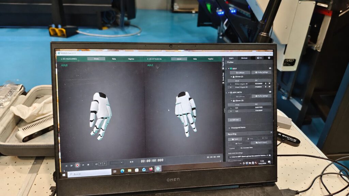Toggle visibility eye for AIJUI_META profile
The height and width of the screenshot is (196, 349).
(270, 92)
